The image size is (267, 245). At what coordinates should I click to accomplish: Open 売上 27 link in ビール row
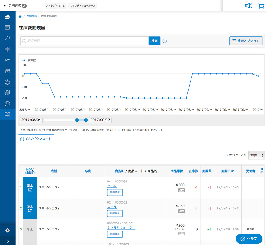point(30,187)
